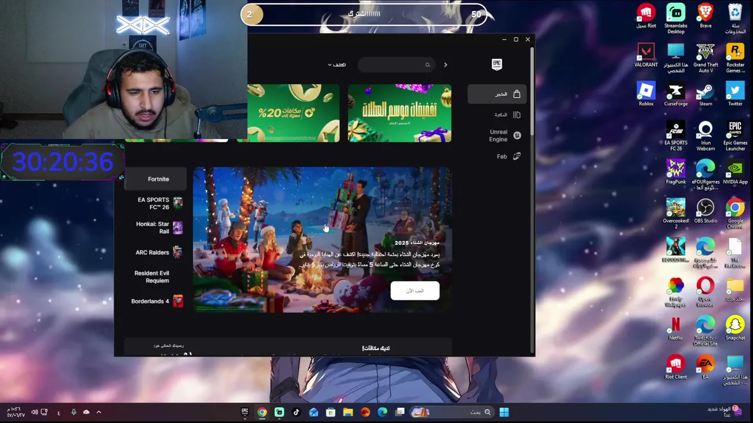Open Twitter desktop icon

point(735,95)
